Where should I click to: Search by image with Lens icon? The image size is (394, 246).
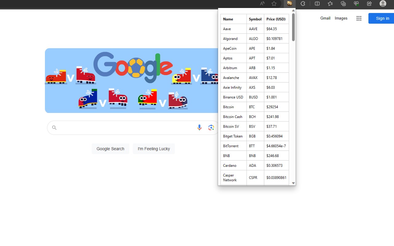click(x=211, y=128)
